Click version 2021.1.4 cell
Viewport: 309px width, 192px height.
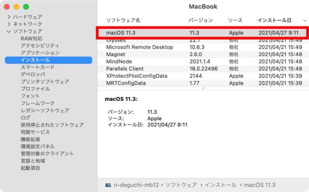click(200, 61)
